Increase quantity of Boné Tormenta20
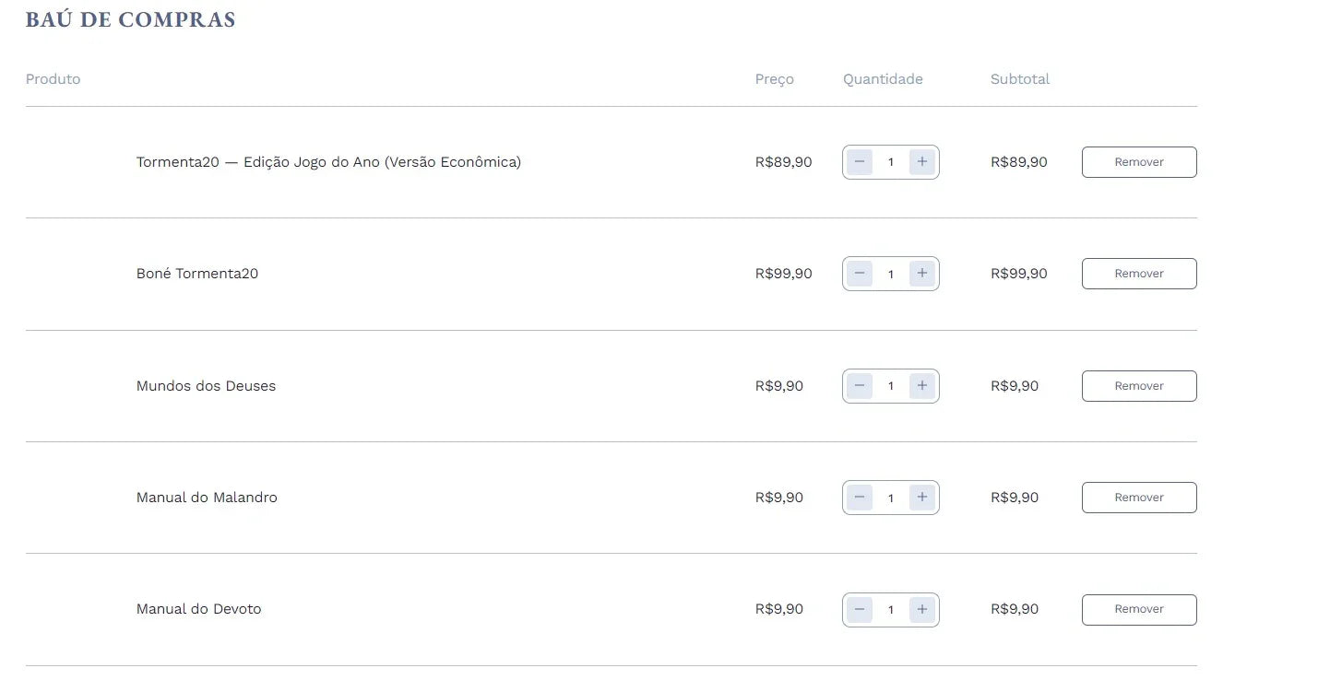Image resolution: width=1330 pixels, height=680 pixels. point(921,274)
